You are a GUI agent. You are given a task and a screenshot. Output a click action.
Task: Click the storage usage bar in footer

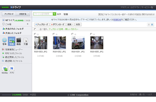(x=7, y=95)
